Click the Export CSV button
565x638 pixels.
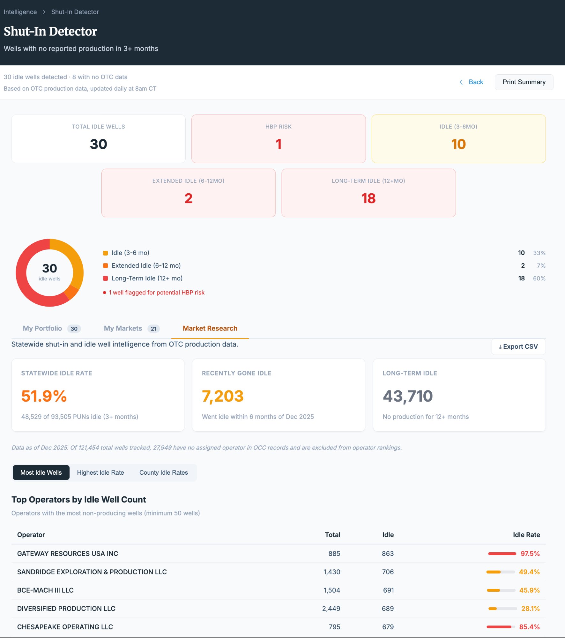tap(518, 347)
